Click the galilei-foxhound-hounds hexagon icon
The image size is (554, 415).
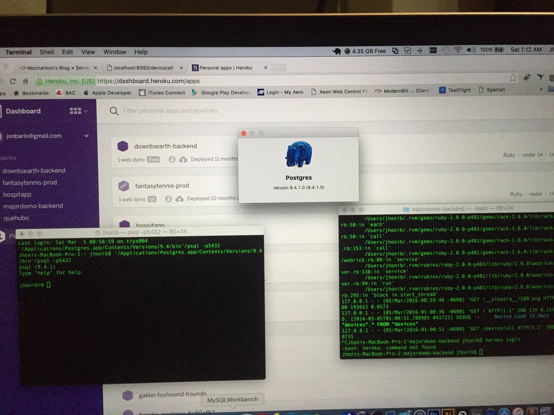pos(127,395)
